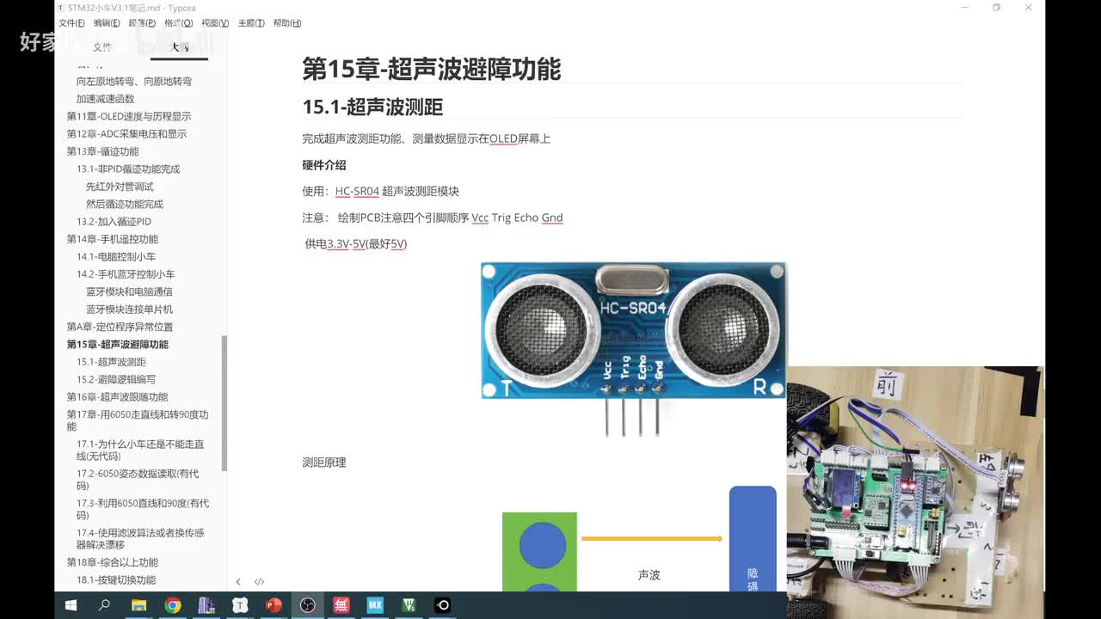Image resolution: width=1101 pixels, height=619 pixels.
Task: Jump to 第14章-手机遥控功能
Action: [x=112, y=239]
